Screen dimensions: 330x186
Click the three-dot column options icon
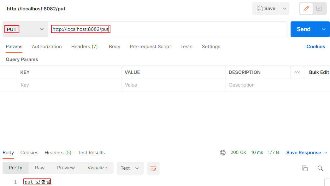click(x=298, y=72)
